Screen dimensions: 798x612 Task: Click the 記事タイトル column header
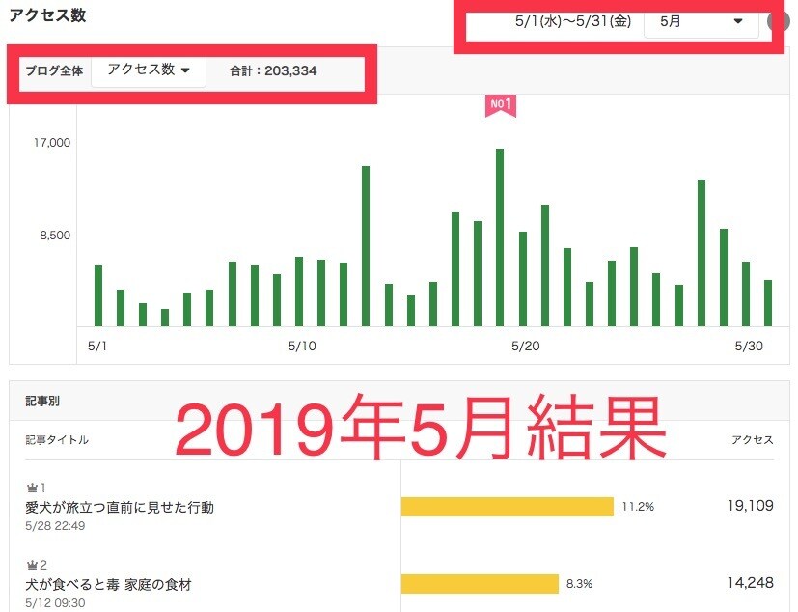[57, 440]
